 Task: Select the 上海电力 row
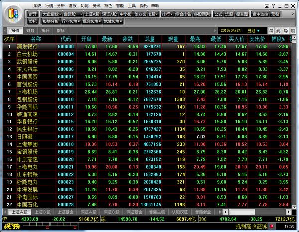click(x=147, y=167)
